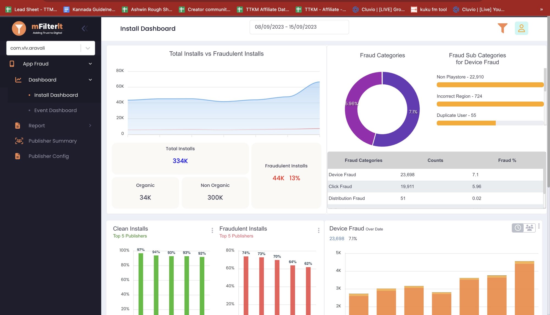This screenshot has height=315, width=550.
Task: Open the Ashwin Rough Sheet bookmark
Action: [x=147, y=9]
